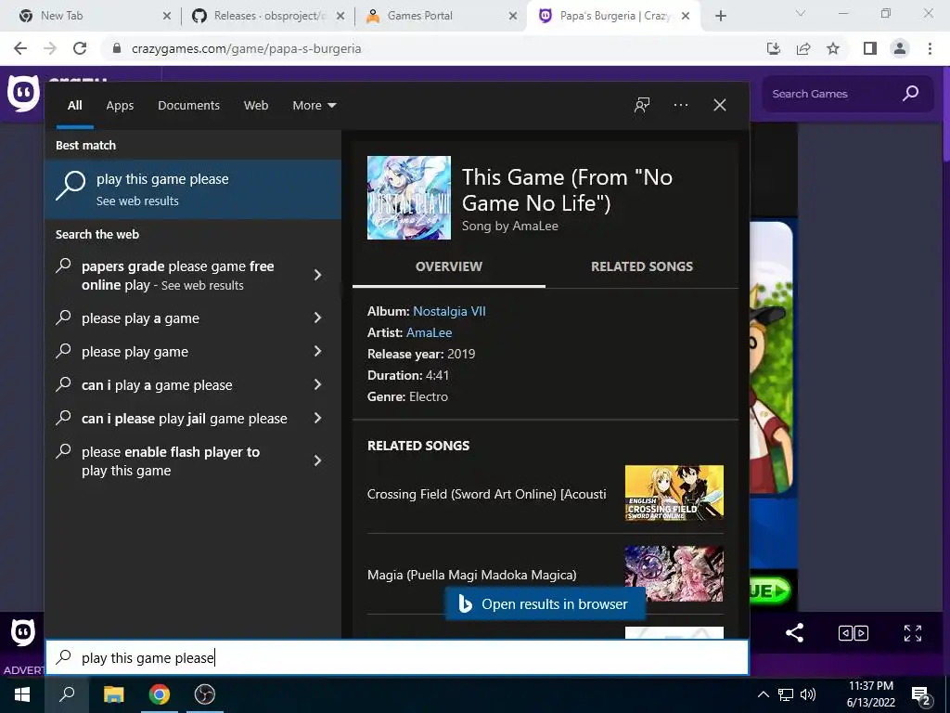Bookmark this page with the star icon

[833, 48]
